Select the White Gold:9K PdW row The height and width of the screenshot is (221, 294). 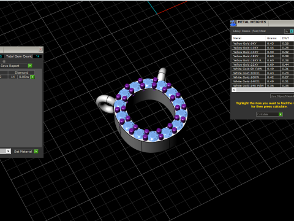pyautogui.click(x=263, y=69)
